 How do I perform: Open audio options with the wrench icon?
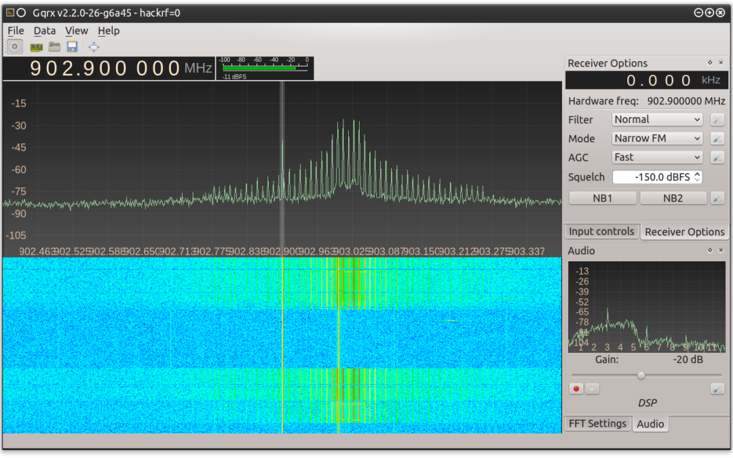717,388
